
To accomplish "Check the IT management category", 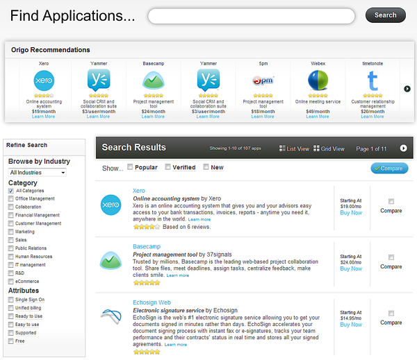I will pyautogui.click(x=10, y=265).
